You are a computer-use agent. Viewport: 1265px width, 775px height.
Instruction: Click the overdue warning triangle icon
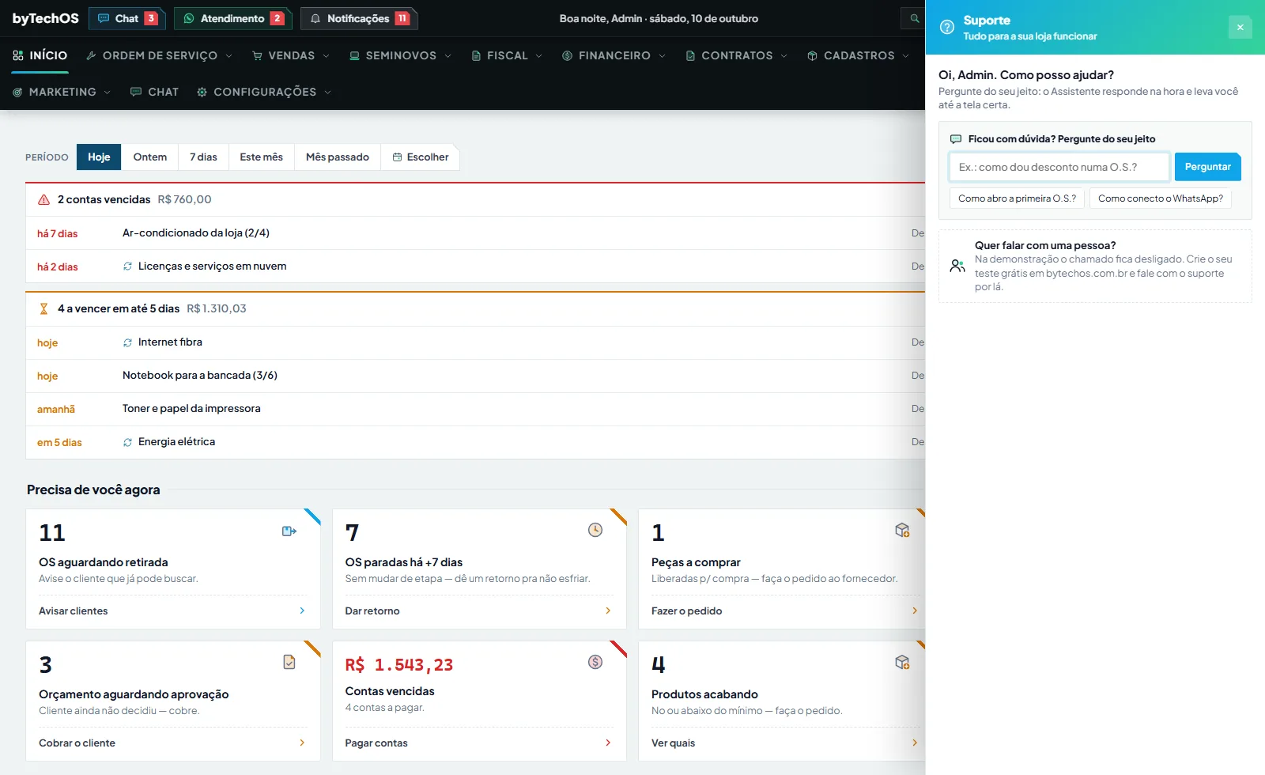coord(44,200)
